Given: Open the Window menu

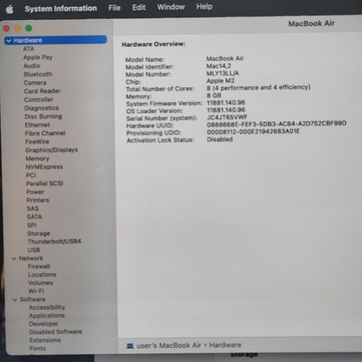Looking at the screenshot, I should [x=171, y=7].
